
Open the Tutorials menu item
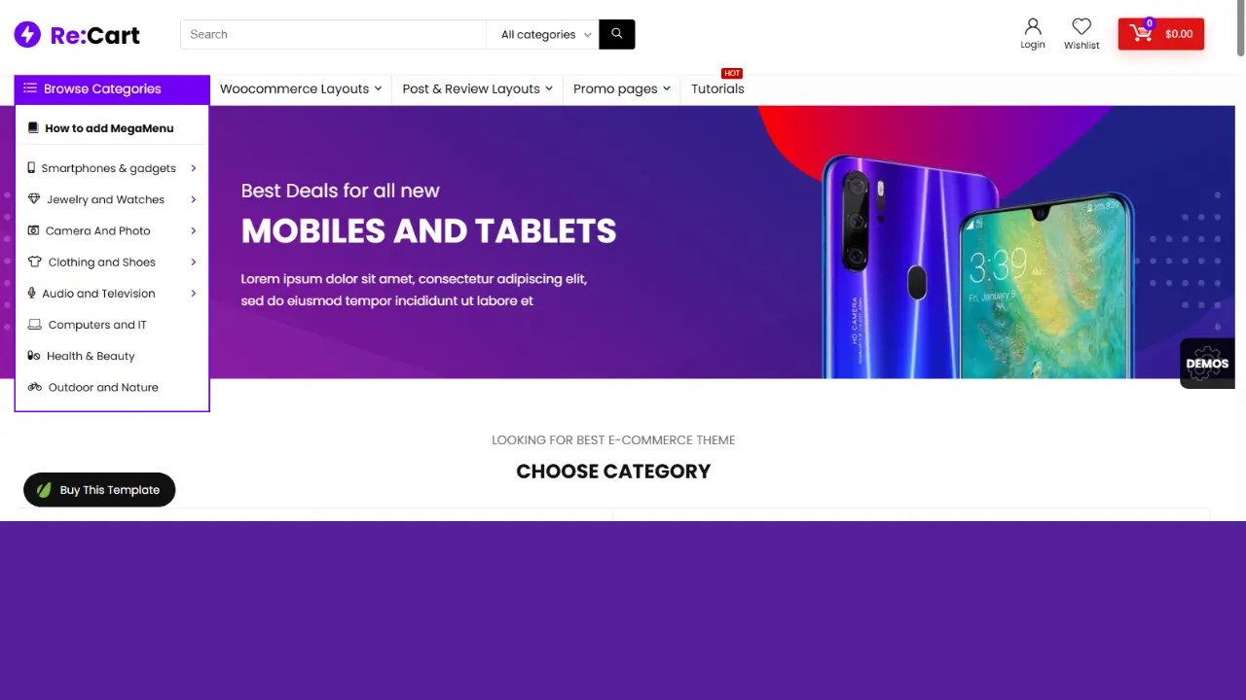[x=717, y=88]
